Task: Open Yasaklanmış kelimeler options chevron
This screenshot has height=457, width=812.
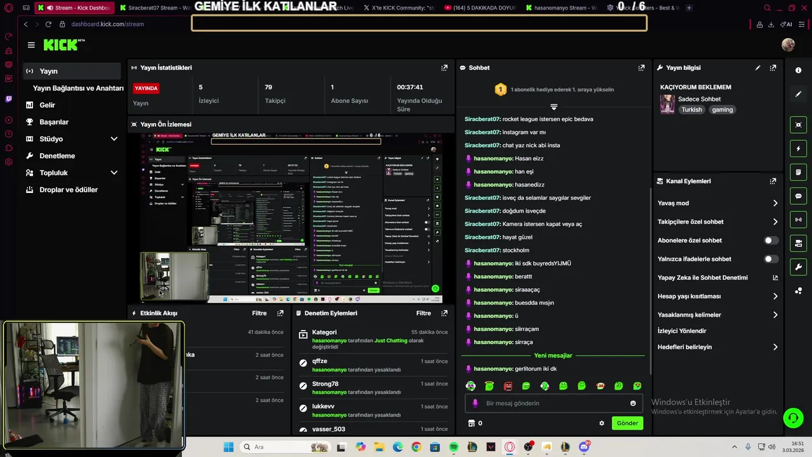Action: point(775,314)
